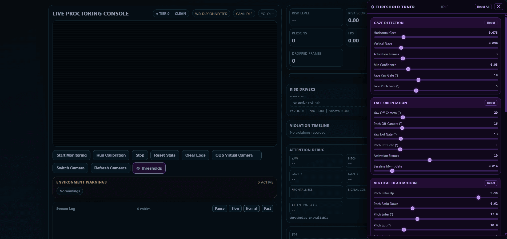Click the TIER 0 — CLEAN status pill
The width and height of the screenshot is (507, 239).
point(171,14)
